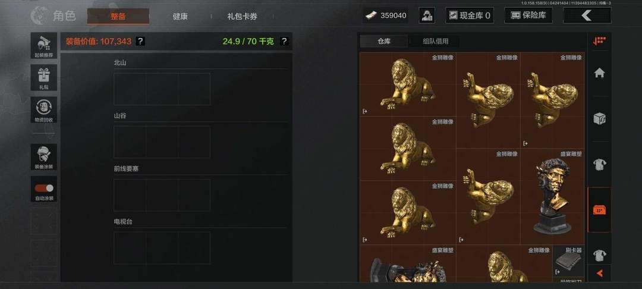Go back using the top-right arrow
642x289 pixels.
(587, 15)
